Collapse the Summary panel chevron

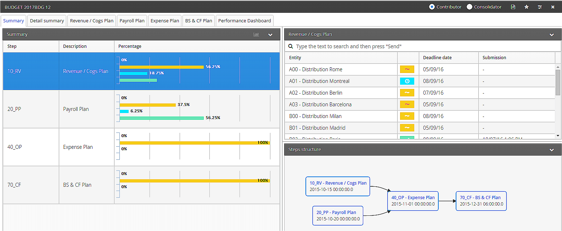270,35
